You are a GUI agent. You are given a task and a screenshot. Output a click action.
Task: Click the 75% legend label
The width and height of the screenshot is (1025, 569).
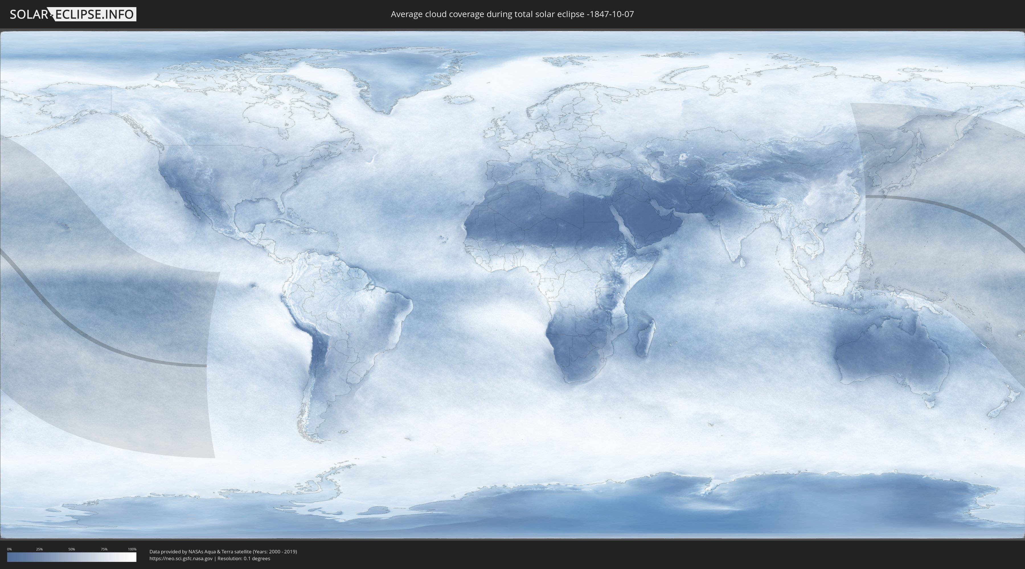(x=104, y=549)
